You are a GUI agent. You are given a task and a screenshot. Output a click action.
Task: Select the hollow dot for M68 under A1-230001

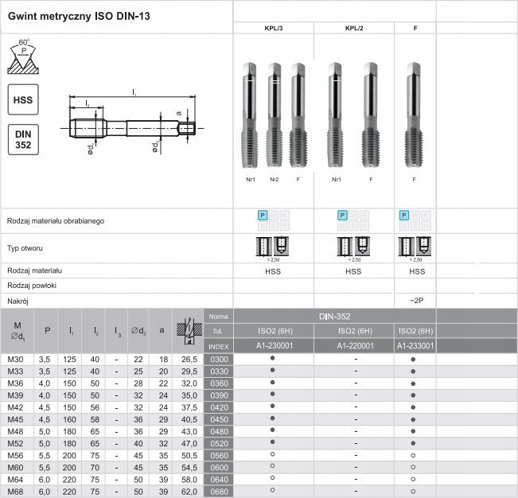tap(273, 491)
